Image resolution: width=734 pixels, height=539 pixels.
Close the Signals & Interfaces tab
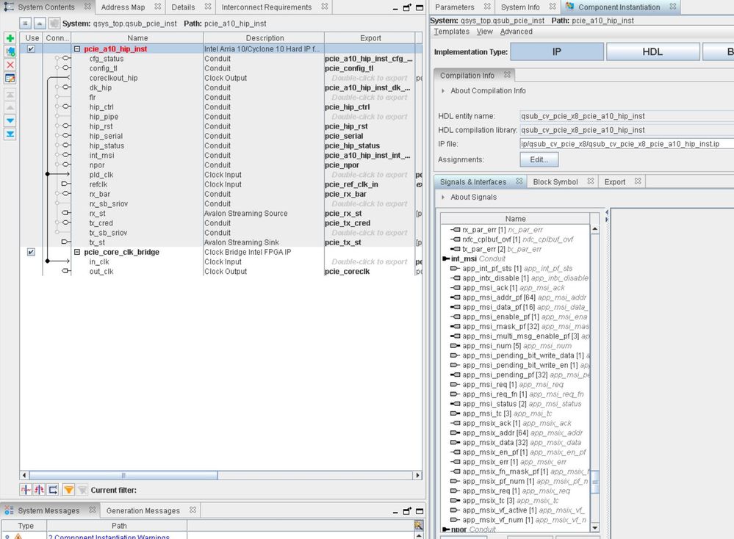click(x=519, y=181)
